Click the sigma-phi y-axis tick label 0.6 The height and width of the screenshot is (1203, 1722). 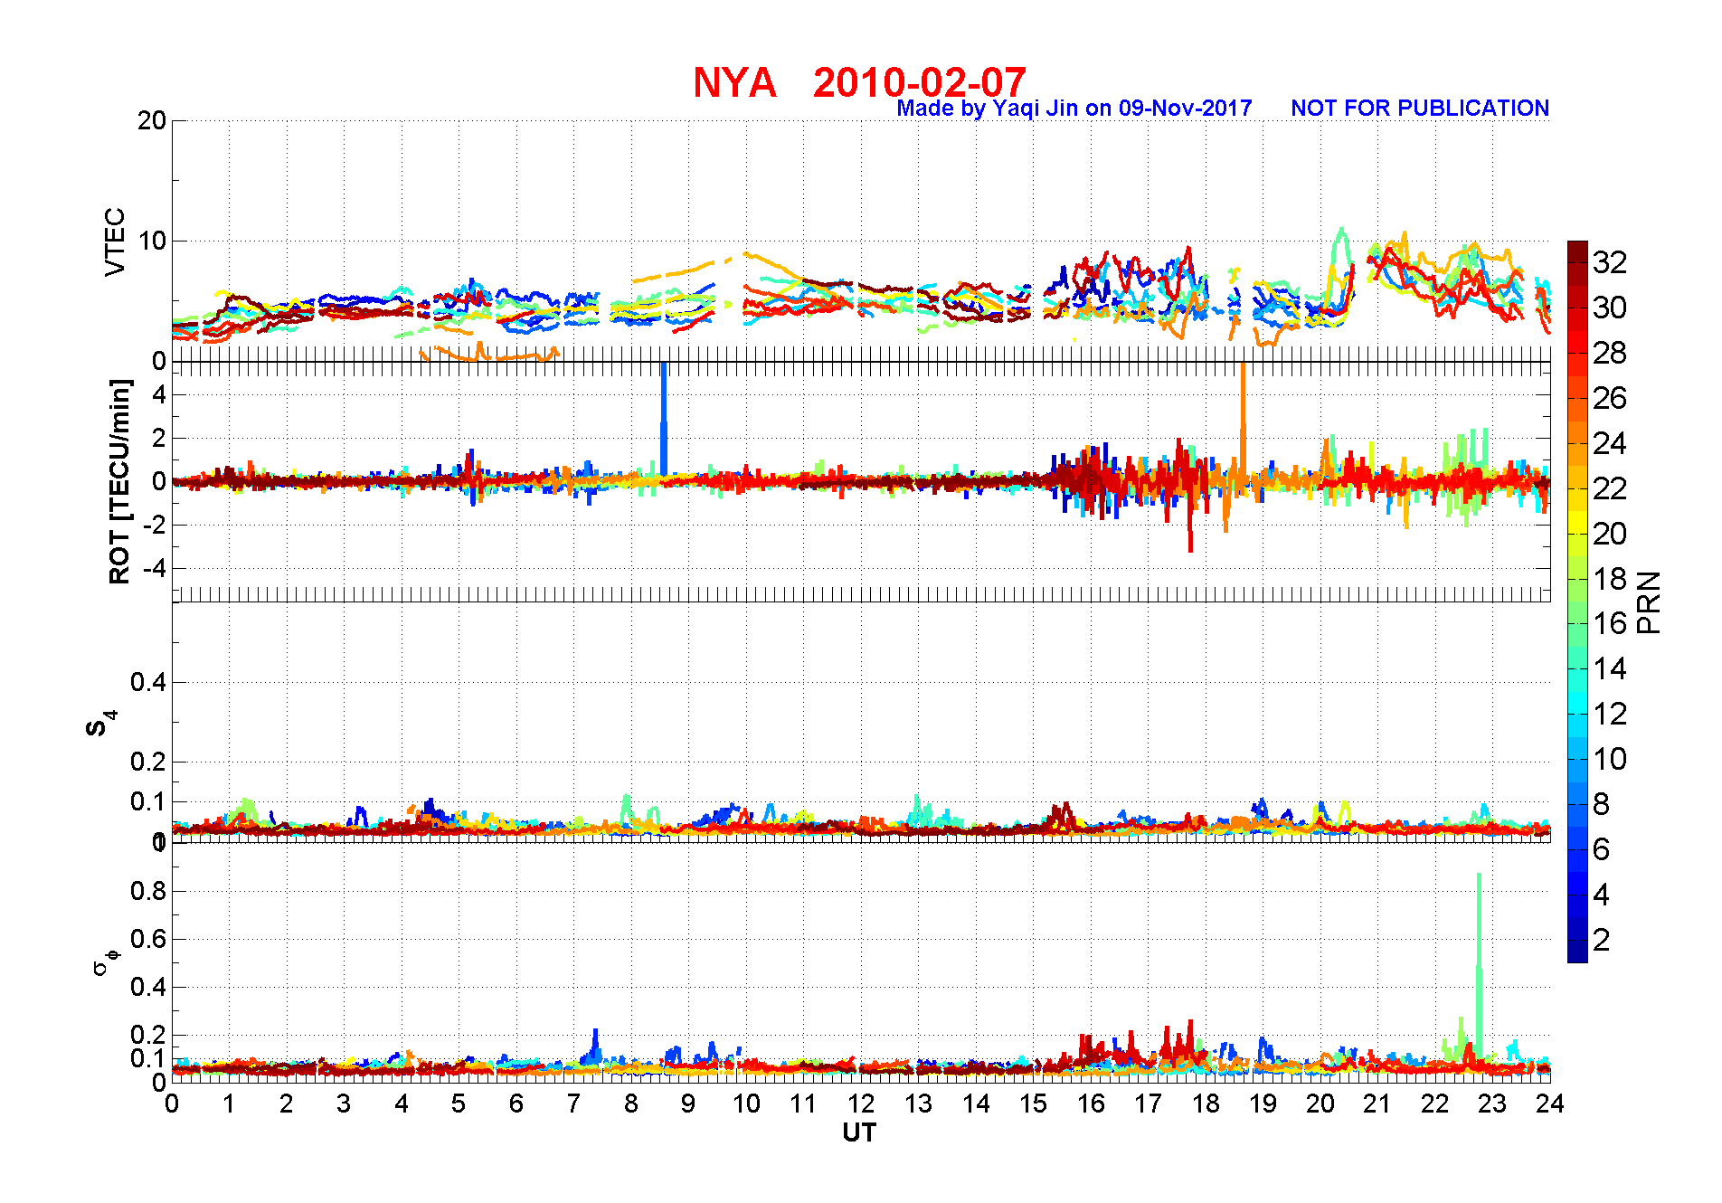(148, 939)
